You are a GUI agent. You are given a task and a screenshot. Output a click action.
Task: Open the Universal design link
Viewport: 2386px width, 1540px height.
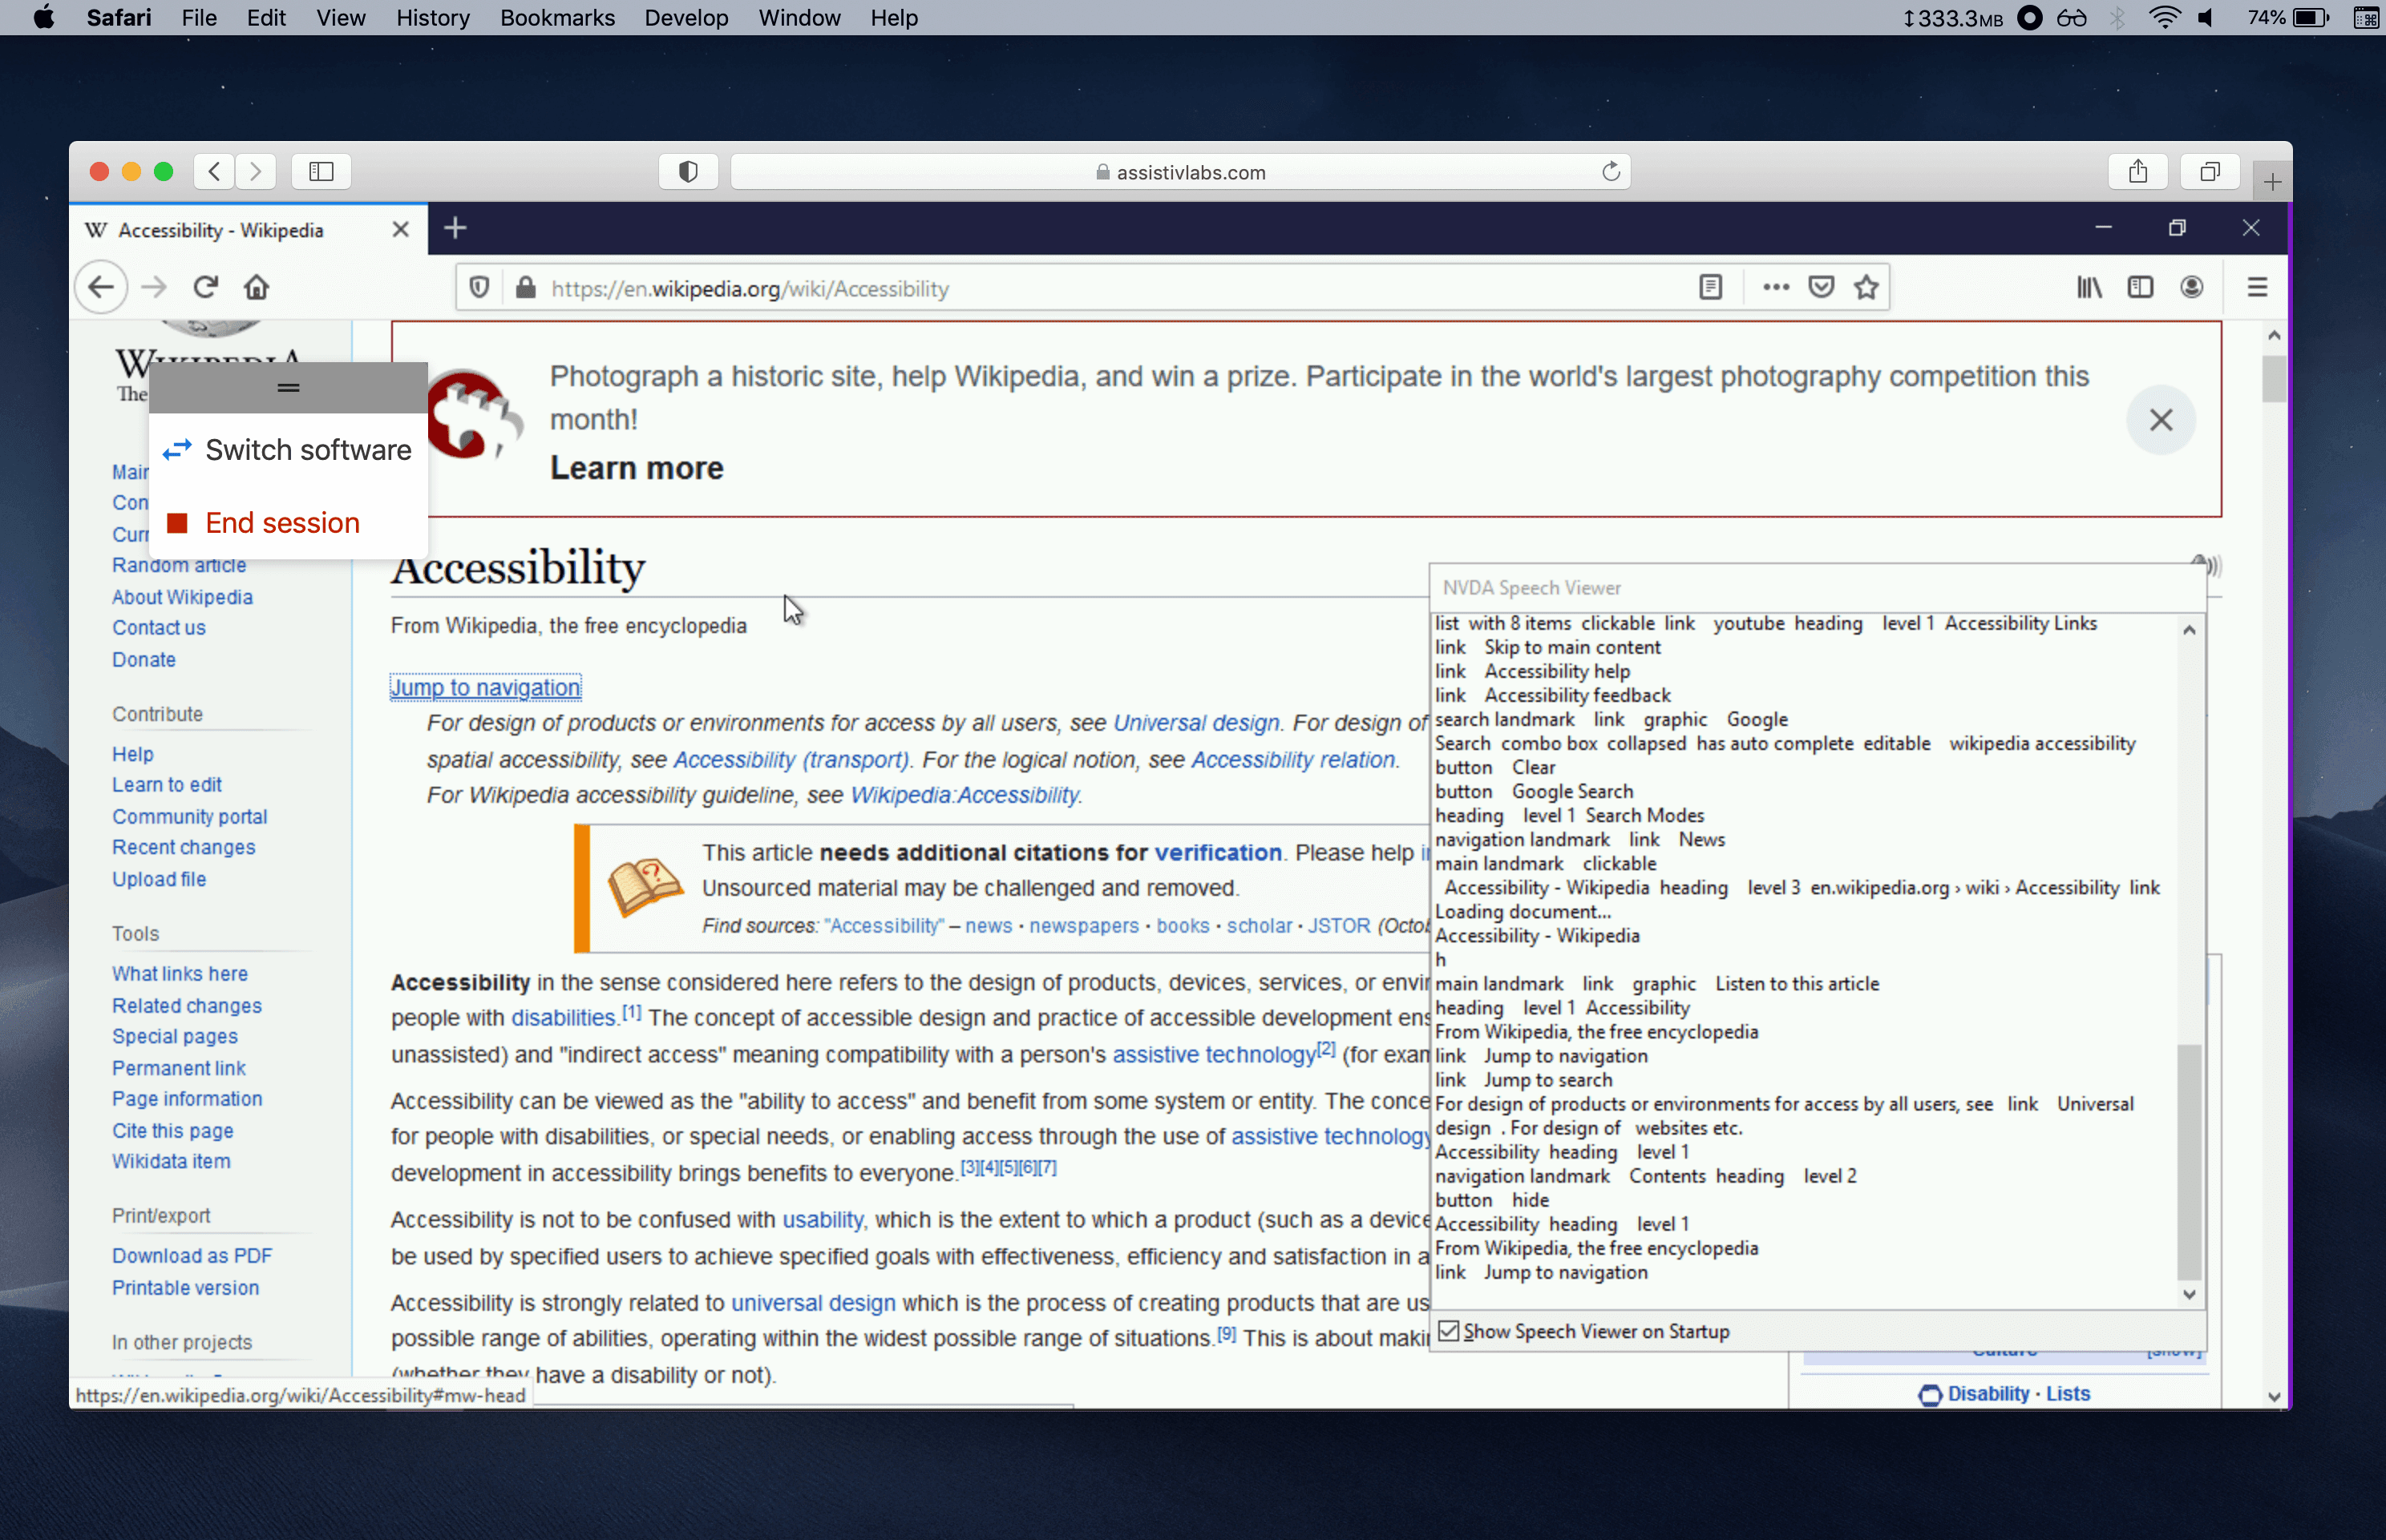coord(1196,723)
